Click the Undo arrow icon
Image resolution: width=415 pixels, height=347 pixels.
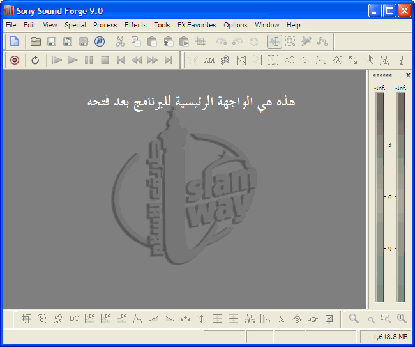[x=222, y=42]
